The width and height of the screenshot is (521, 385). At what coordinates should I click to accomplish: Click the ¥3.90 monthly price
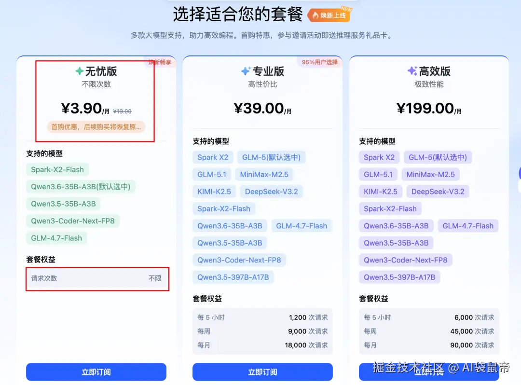(85, 108)
